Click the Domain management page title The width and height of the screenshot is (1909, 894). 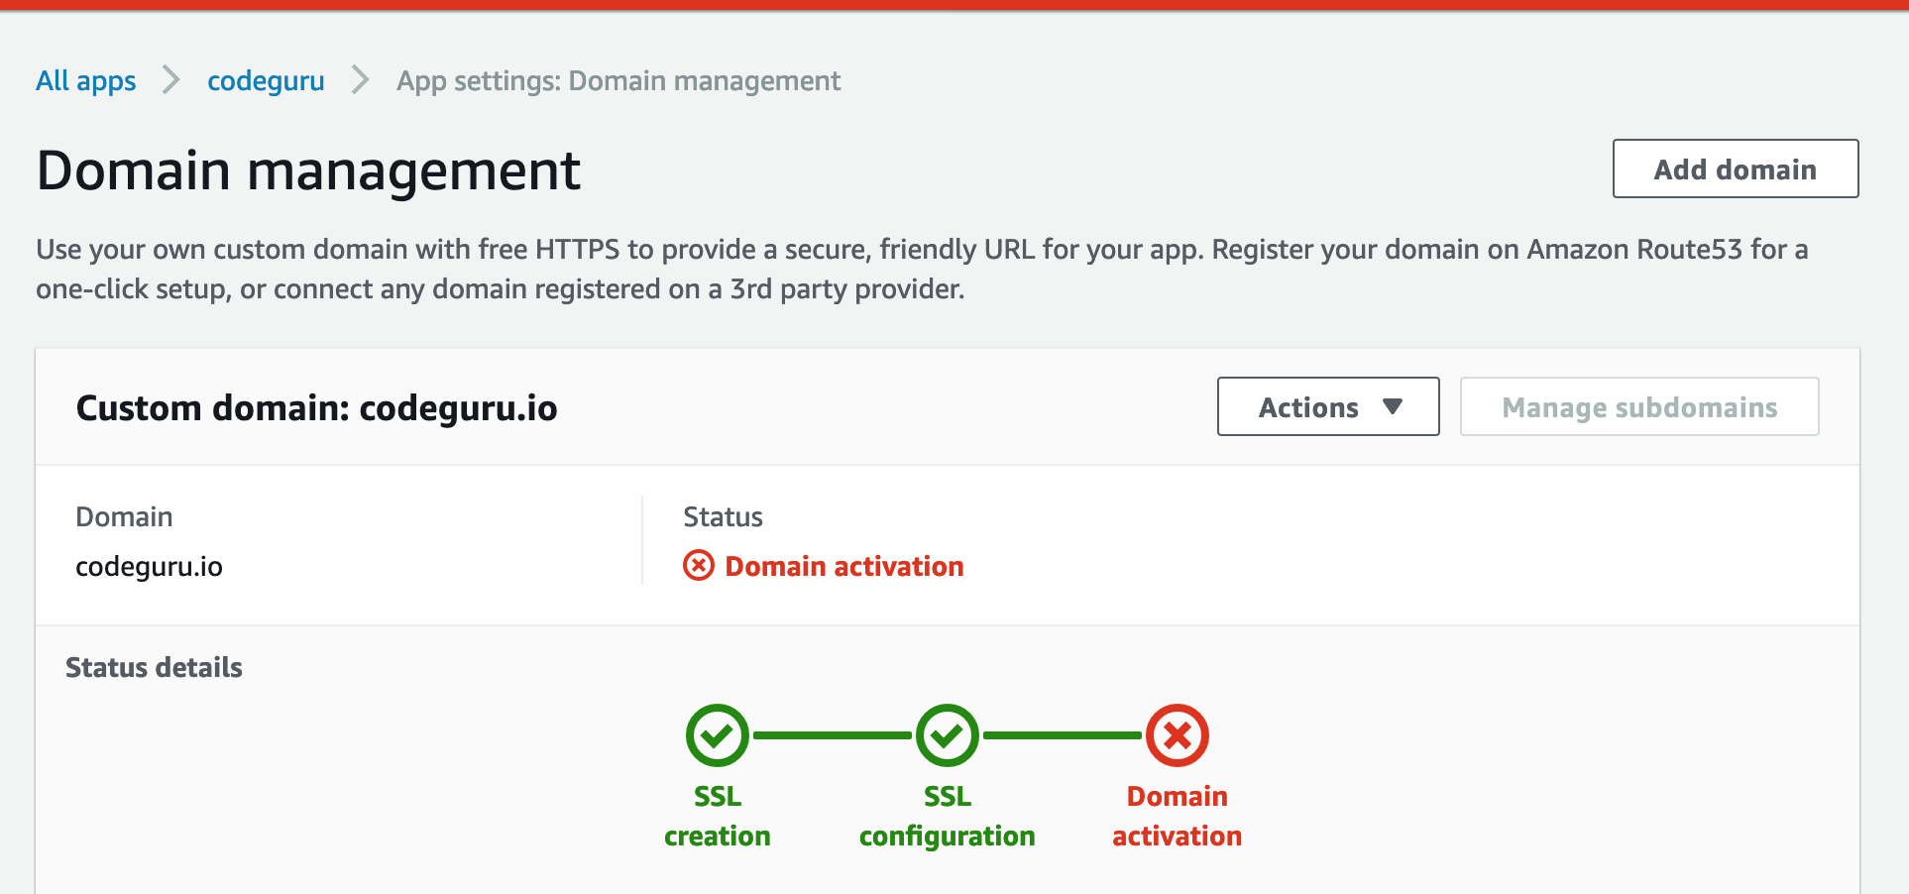pos(308,170)
